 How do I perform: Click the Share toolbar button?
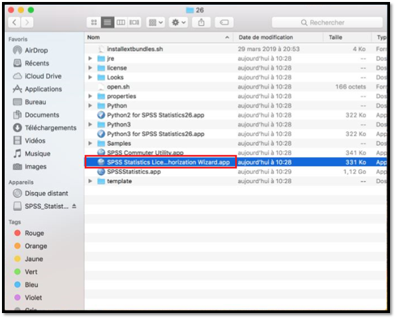click(x=201, y=23)
